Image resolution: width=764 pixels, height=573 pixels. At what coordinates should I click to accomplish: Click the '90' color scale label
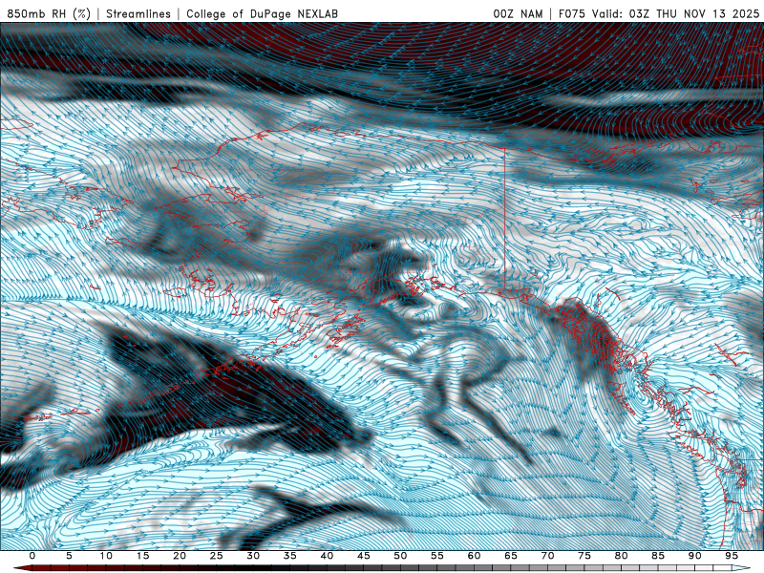[x=695, y=556]
